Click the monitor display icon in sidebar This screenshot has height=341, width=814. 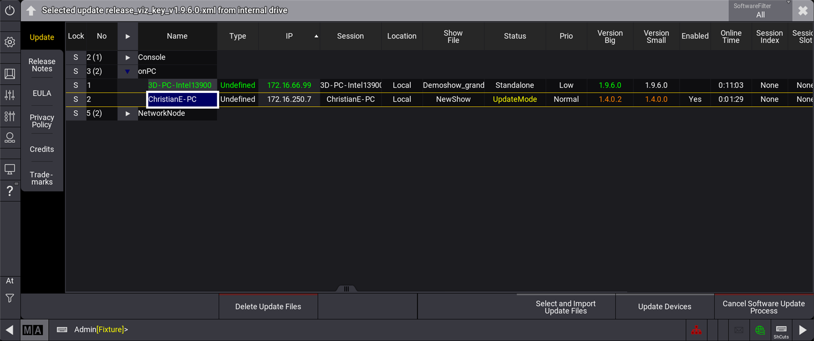coord(10,169)
